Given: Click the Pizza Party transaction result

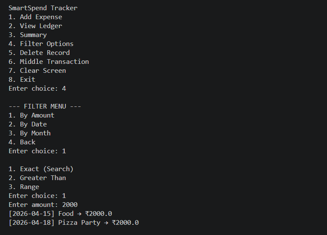Looking at the screenshot, I should point(74,223).
